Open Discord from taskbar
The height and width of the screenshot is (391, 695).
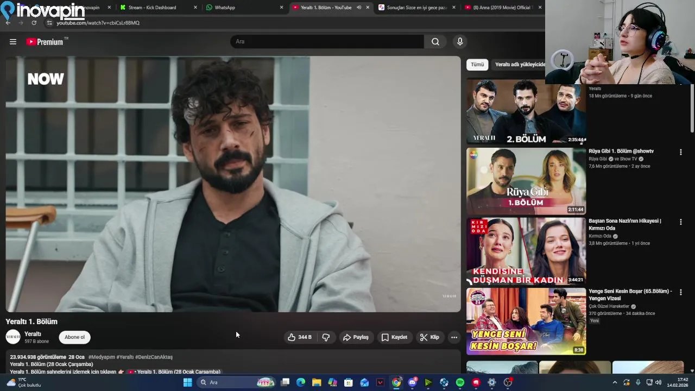tap(413, 382)
